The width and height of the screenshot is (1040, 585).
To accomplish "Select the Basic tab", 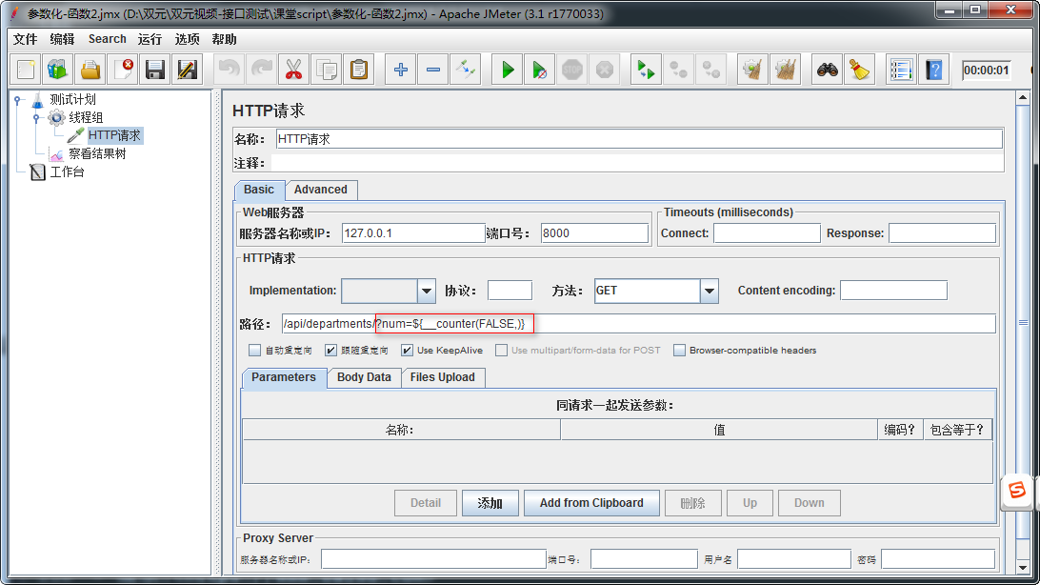I will [259, 190].
